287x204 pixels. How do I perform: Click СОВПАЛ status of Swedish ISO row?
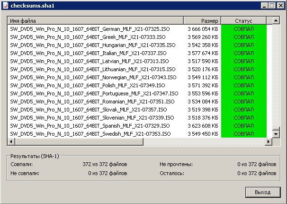243,134
